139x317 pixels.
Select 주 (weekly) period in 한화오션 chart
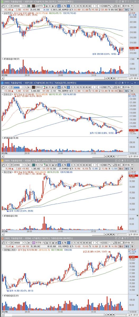(x=50, y=87)
